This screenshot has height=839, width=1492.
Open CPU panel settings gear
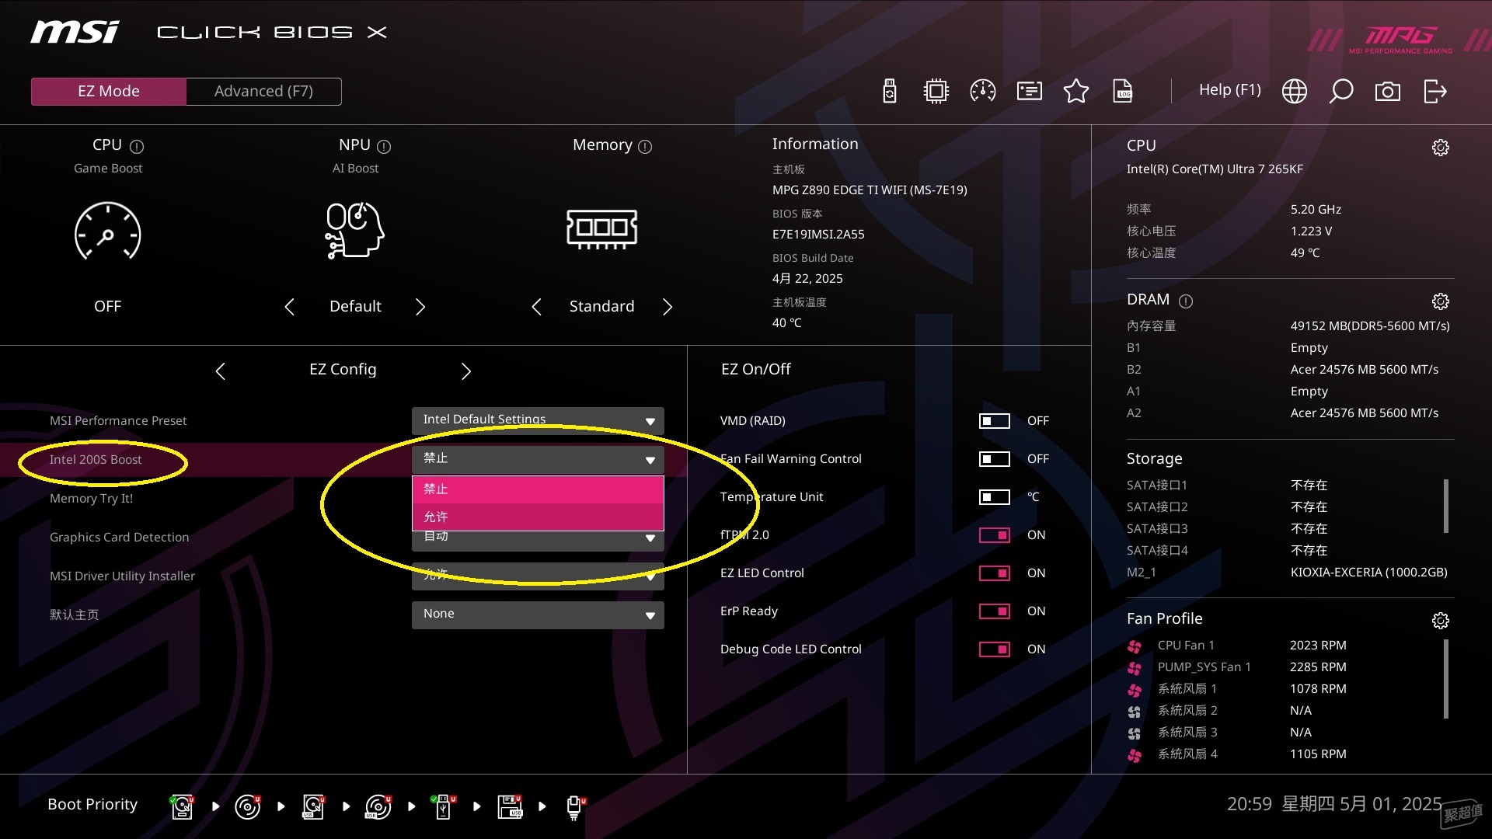coord(1441,148)
